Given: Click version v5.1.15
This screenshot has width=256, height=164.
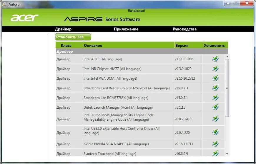Looking at the screenshot, I should [180, 107].
